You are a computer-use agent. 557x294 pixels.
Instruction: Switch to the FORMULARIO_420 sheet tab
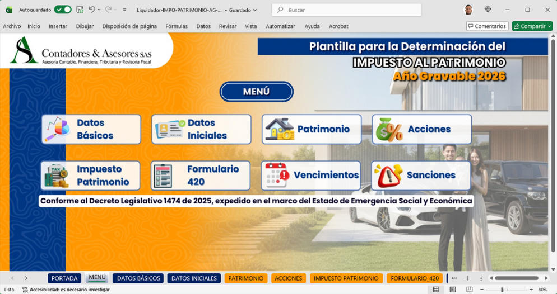[x=415, y=278]
